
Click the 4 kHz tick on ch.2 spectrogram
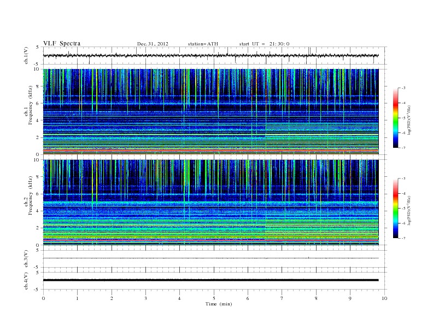point(38,211)
